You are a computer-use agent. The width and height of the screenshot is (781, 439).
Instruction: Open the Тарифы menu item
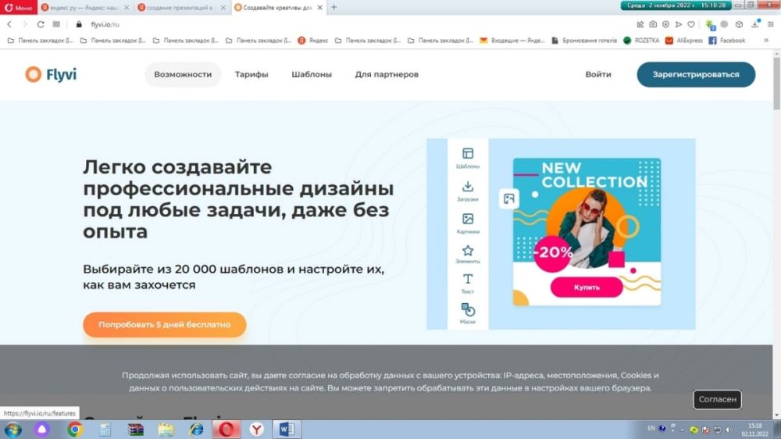(x=251, y=74)
